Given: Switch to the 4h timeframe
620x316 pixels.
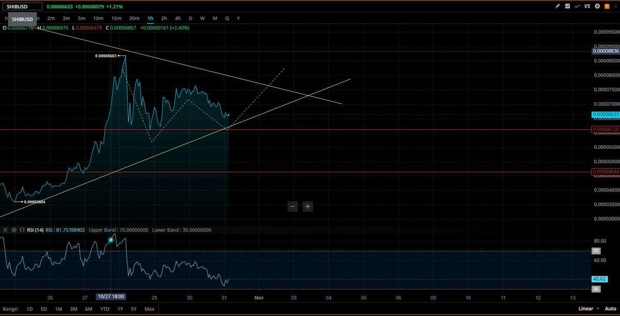Looking at the screenshot, I should pyautogui.click(x=177, y=18).
